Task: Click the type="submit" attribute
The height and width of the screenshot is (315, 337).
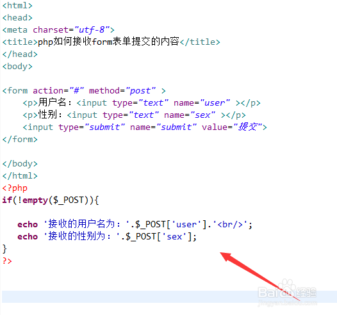Action: pos(92,127)
